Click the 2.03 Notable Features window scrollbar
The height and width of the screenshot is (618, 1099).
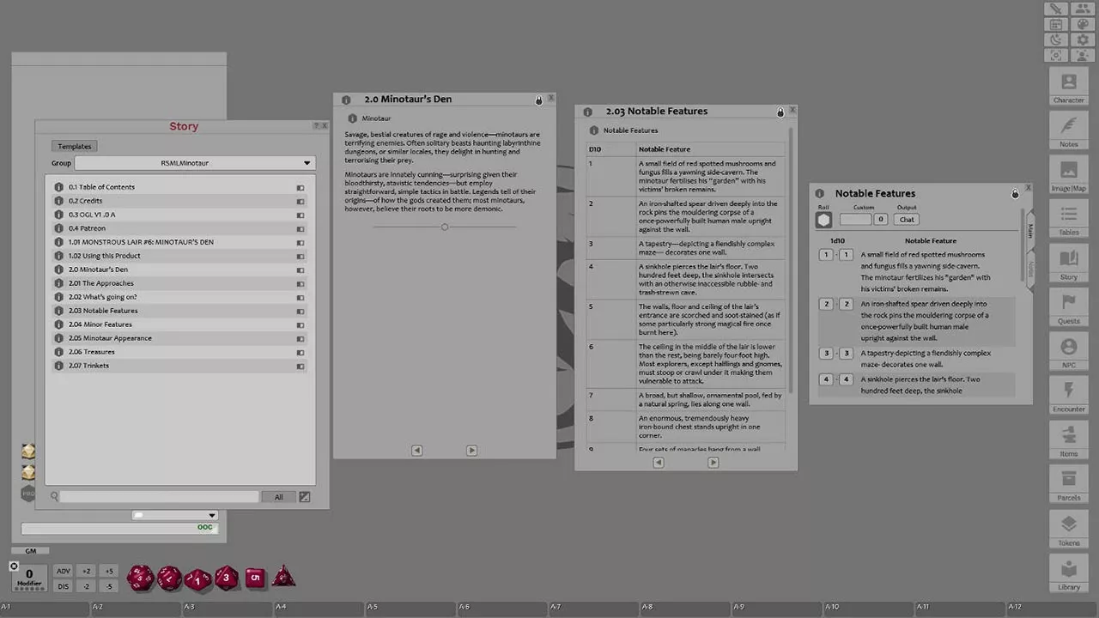pos(791,260)
